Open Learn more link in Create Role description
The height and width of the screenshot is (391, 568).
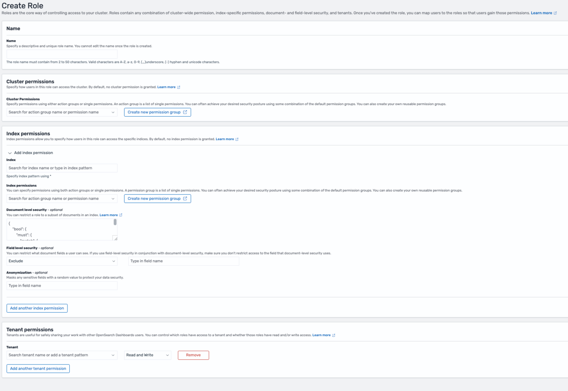(541, 13)
